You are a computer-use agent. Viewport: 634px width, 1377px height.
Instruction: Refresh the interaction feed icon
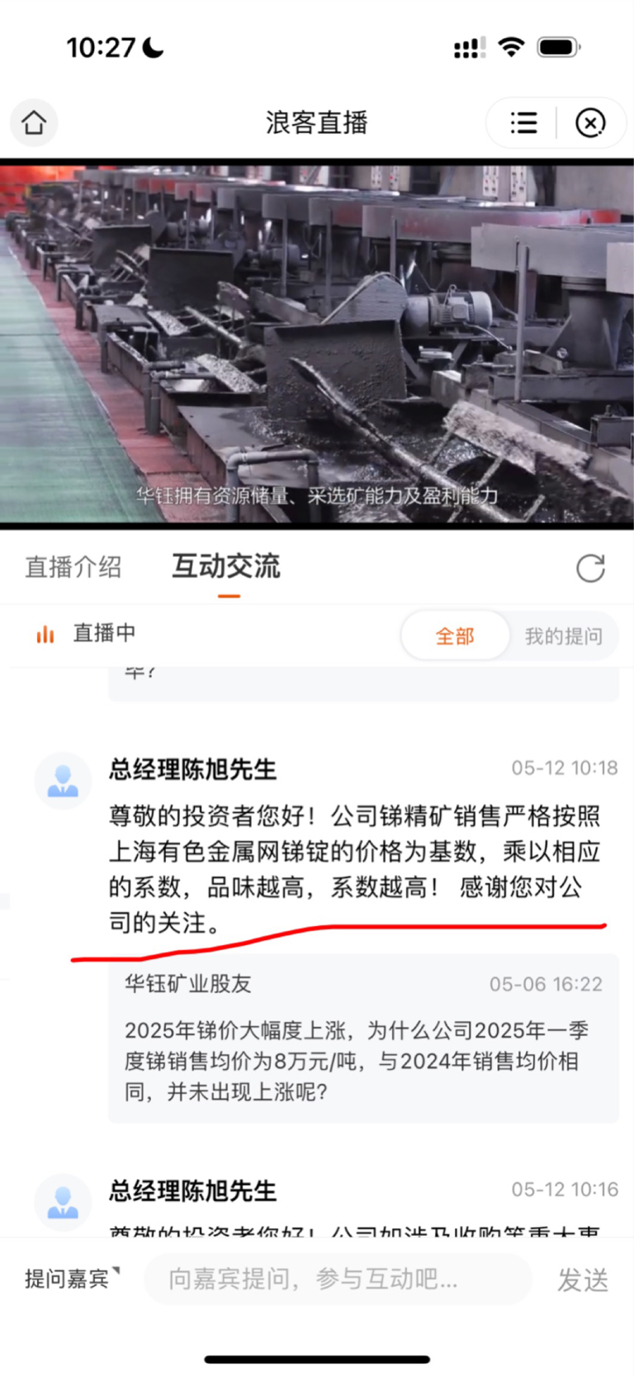pos(590,568)
